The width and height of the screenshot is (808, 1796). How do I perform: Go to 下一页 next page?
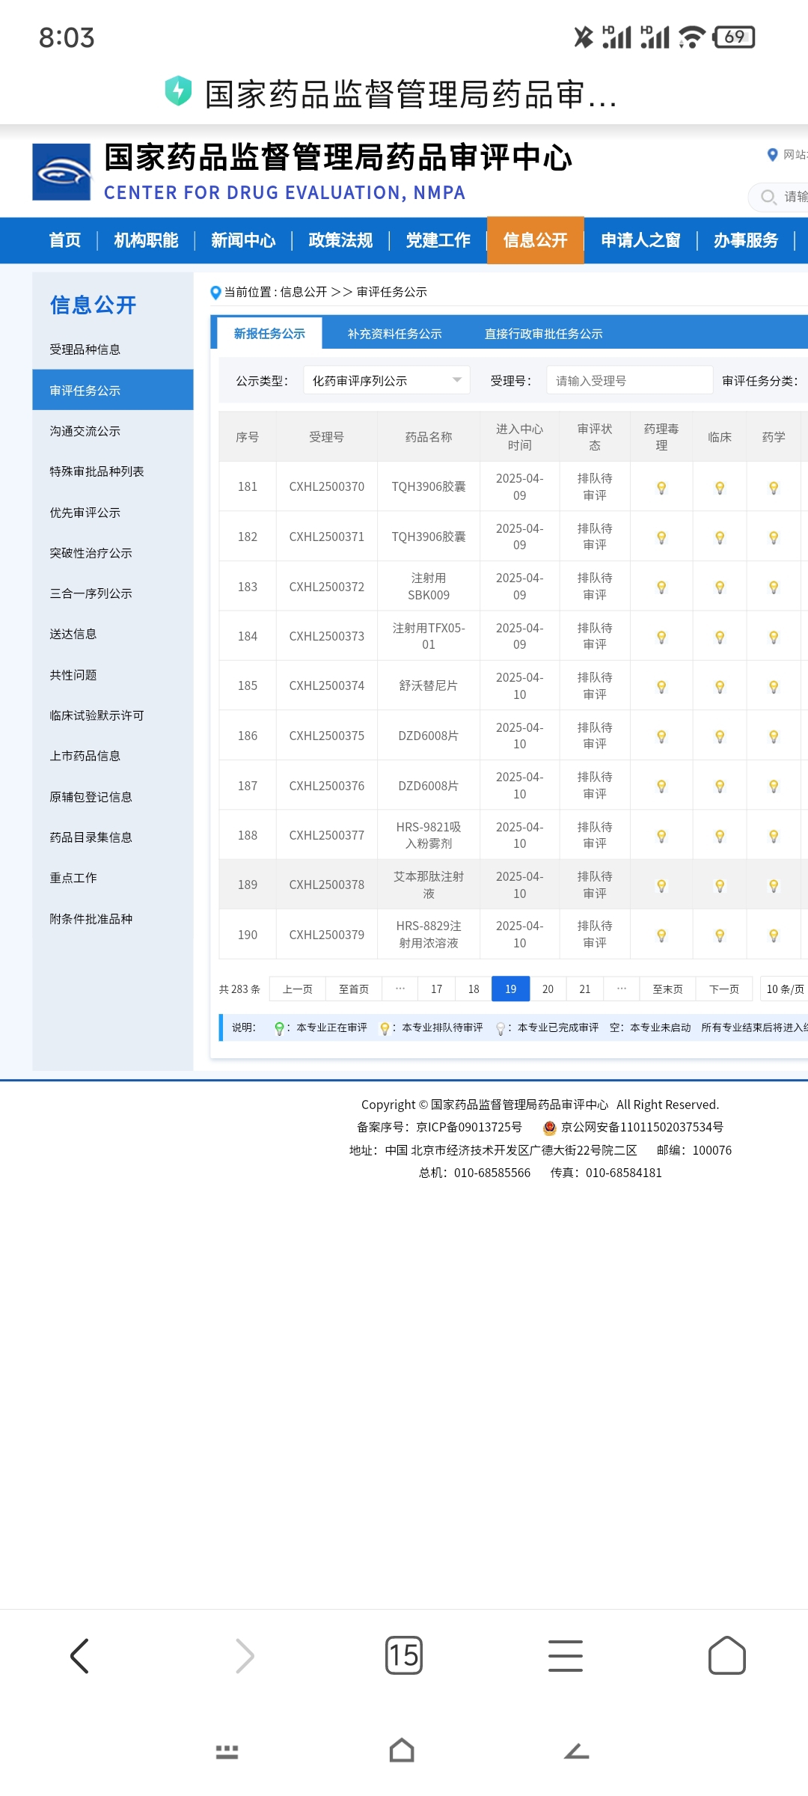click(x=724, y=989)
